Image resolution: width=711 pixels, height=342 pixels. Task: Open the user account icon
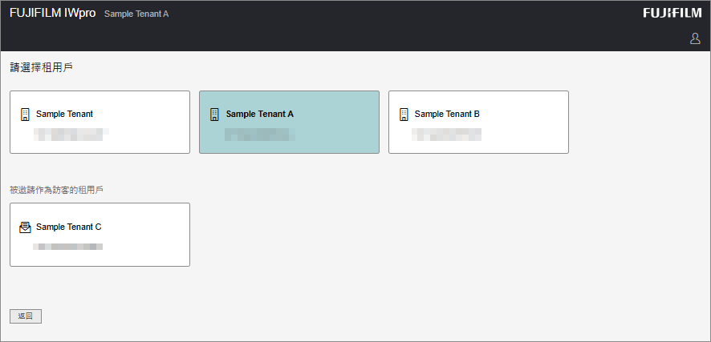click(x=695, y=38)
